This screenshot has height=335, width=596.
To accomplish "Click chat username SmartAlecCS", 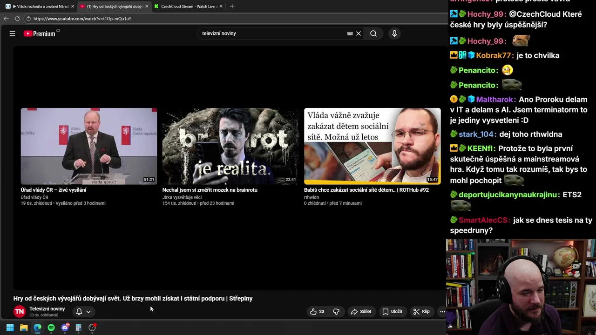I will point(483,221).
